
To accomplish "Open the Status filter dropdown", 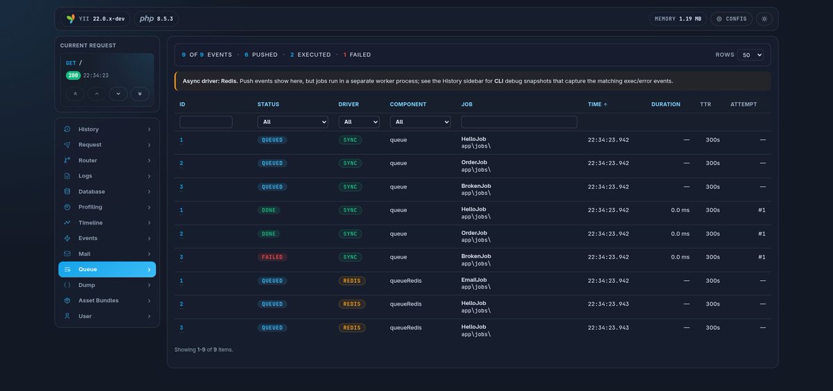I will click(x=292, y=122).
